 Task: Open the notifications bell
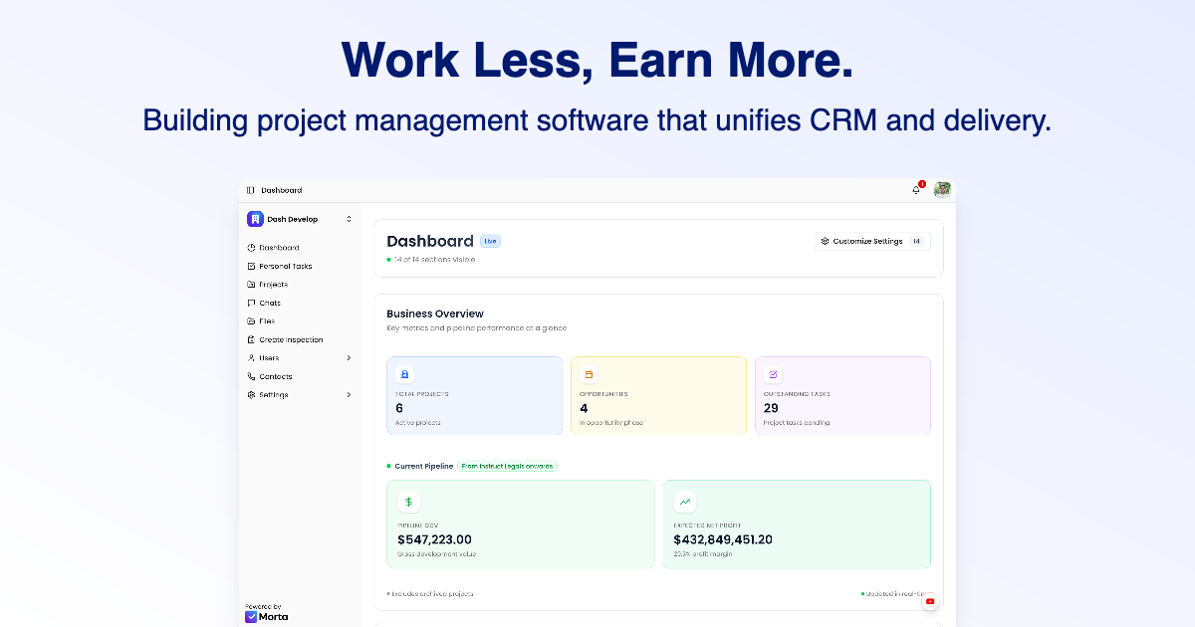point(916,190)
